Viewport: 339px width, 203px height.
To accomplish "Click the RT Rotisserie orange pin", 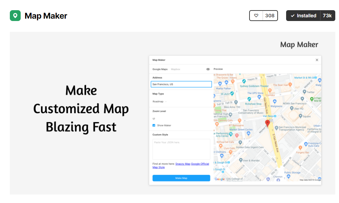I will 239,121.
